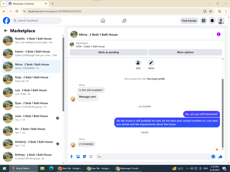
Task: Open the account profile avatar menu
Action: (x=221, y=21)
